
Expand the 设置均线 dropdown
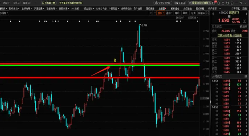[x=193, y=18]
